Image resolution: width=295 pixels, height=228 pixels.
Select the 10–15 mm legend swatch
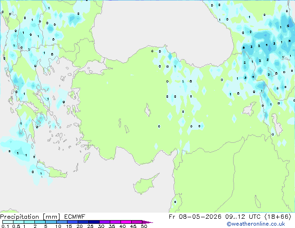(61, 222)
